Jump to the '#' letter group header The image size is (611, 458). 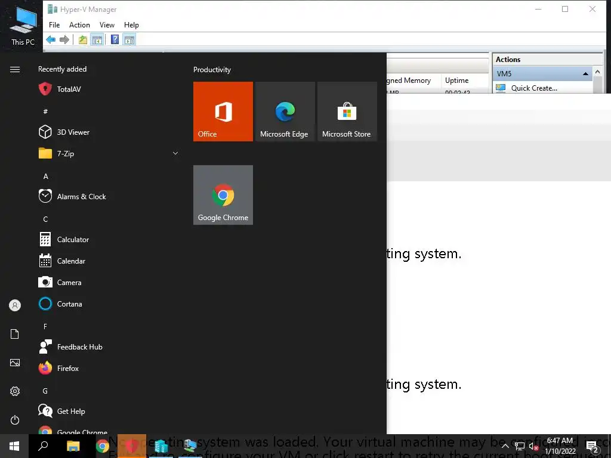[x=45, y=112]
